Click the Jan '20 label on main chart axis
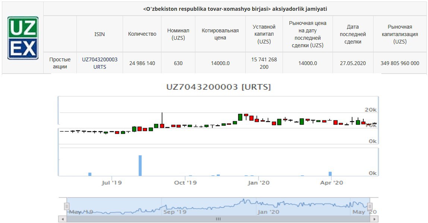This screenshot has width=428, height=223. tap(258, 183)
